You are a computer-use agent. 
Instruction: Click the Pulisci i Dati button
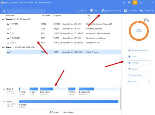139,75
